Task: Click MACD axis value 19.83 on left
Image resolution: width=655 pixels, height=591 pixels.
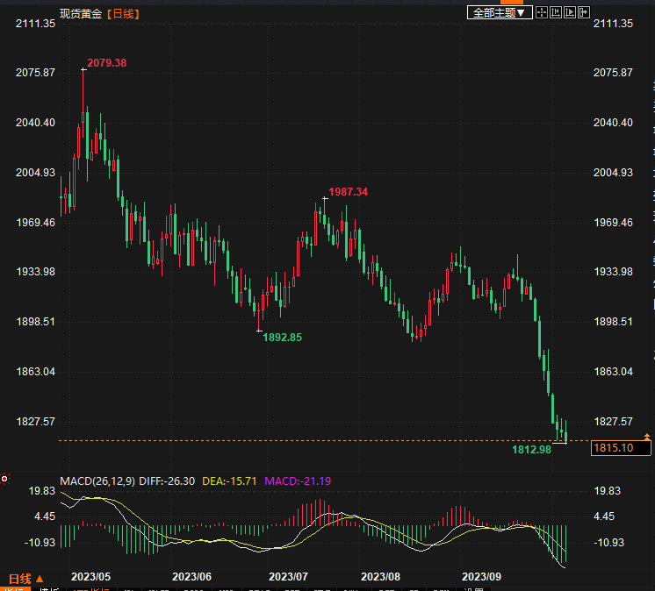Action: point(42,491)
